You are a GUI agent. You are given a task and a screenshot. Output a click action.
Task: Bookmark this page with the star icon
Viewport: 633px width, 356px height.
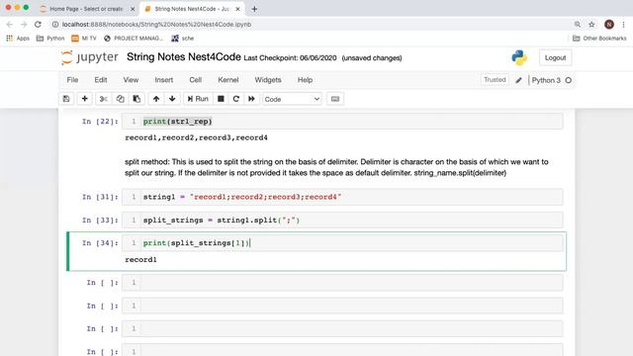591,24
